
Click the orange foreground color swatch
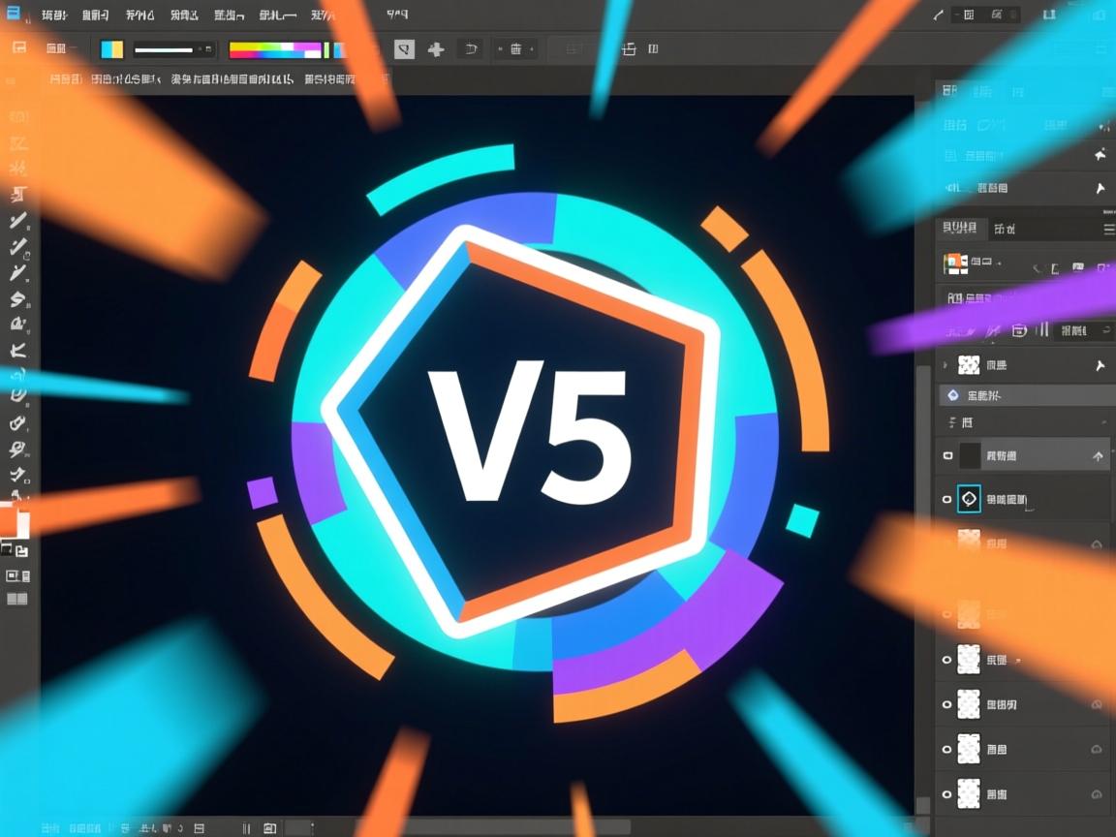pyautogui.click(x=10, y=522)
